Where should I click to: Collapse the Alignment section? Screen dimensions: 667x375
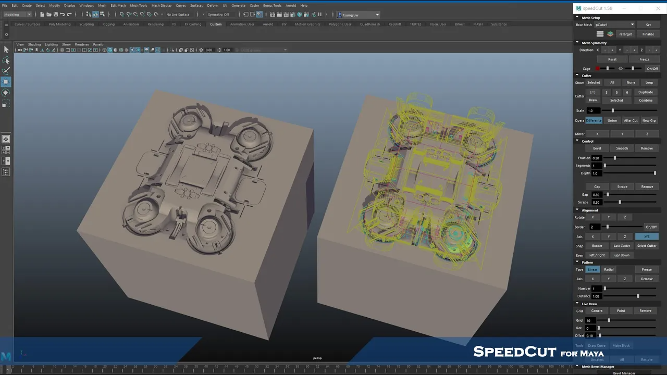[x=577, y=210]
